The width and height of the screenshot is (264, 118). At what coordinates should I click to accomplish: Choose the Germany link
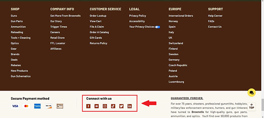point(174,60)
